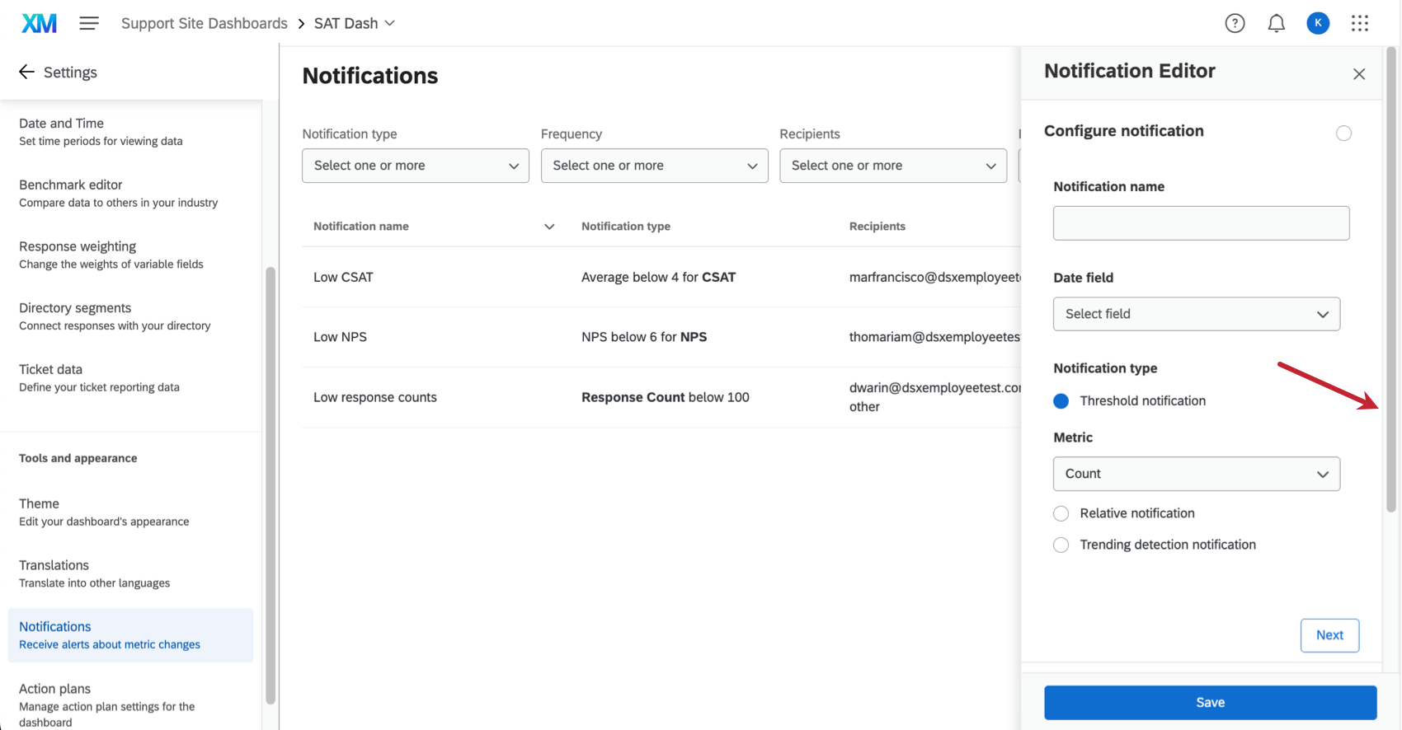The height and width of the screenshot is (730, 1402).
Task: Open the help question mark icon
Action: pyautogui.click(x=1234, y=23)
